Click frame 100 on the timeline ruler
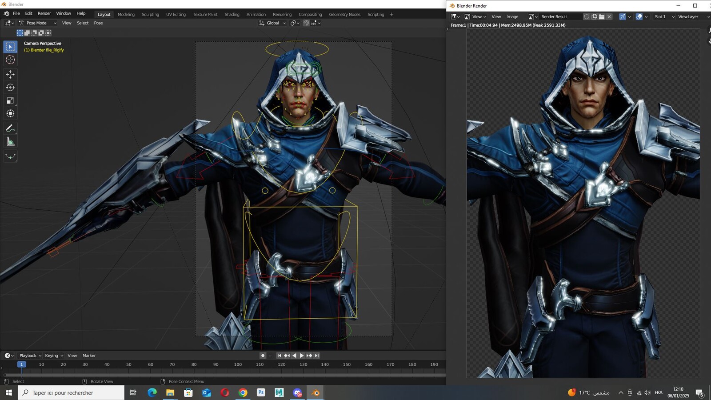Image resolution: width=711 pixels, height=400 pixels. pyautogui.click(x=238, y=364)
